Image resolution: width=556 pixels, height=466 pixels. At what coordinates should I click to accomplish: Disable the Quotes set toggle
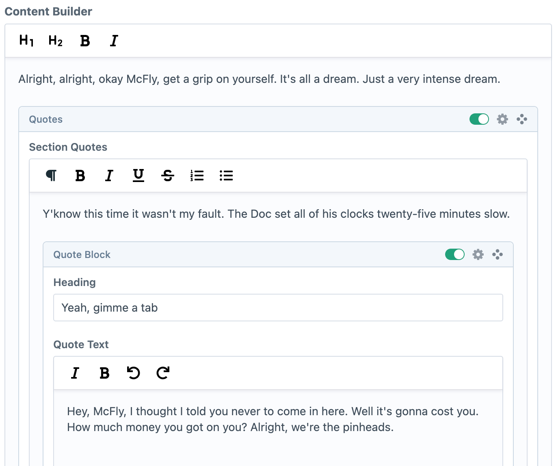(x=479, y=119)
